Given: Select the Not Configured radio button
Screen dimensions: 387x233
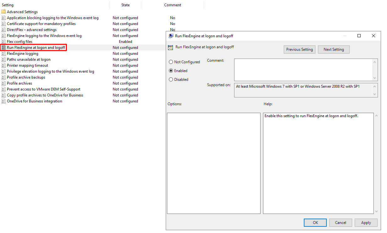Looking at the screenshot, I should coord(171,62).
